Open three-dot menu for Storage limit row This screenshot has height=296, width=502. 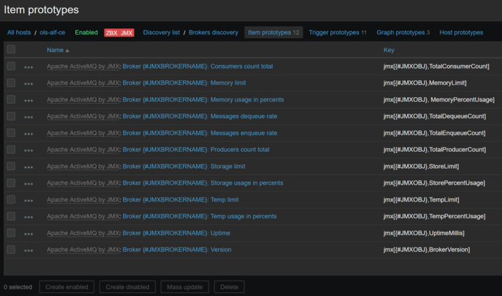28,167
